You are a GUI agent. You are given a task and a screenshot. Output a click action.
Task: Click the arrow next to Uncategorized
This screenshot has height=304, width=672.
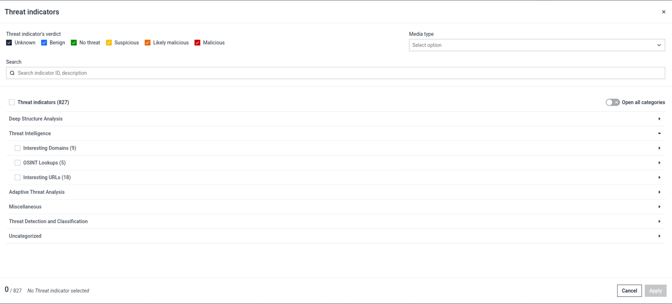pyautogui.click(x=659, y=236)
